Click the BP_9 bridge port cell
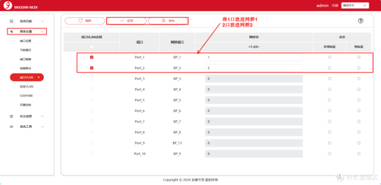This screenshot has width=381, height=185. [177, 154]
